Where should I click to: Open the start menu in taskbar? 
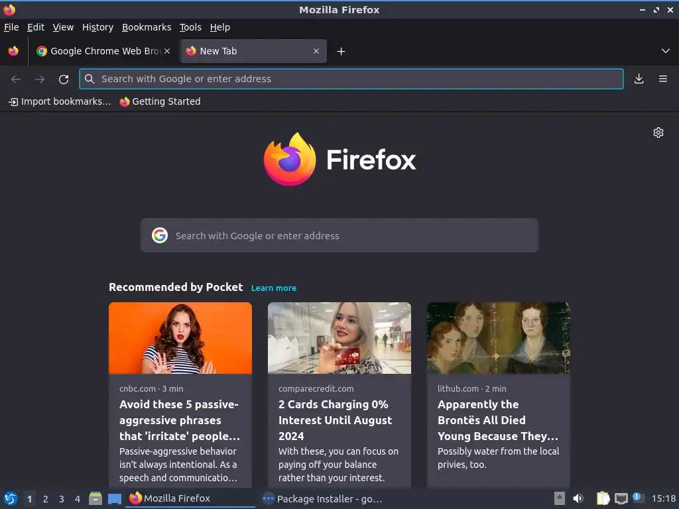coord(11,498)
